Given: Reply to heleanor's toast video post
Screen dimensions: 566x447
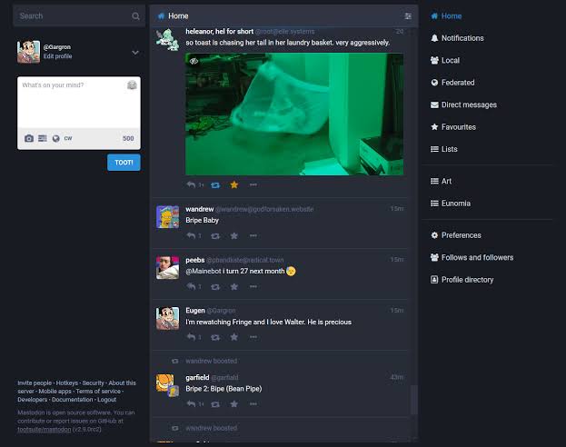Looking at the screenshot, I should pyautogui.click(x=192, y=184).
